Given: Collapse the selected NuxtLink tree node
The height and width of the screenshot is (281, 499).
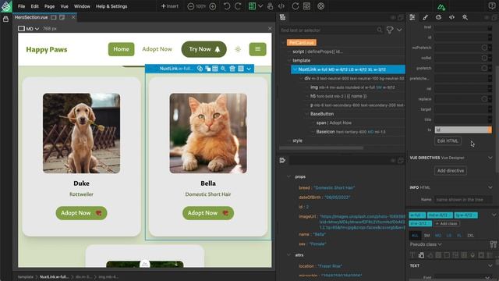Looking at the screenshot, I should pyautogui.click(x=295, y=69).
